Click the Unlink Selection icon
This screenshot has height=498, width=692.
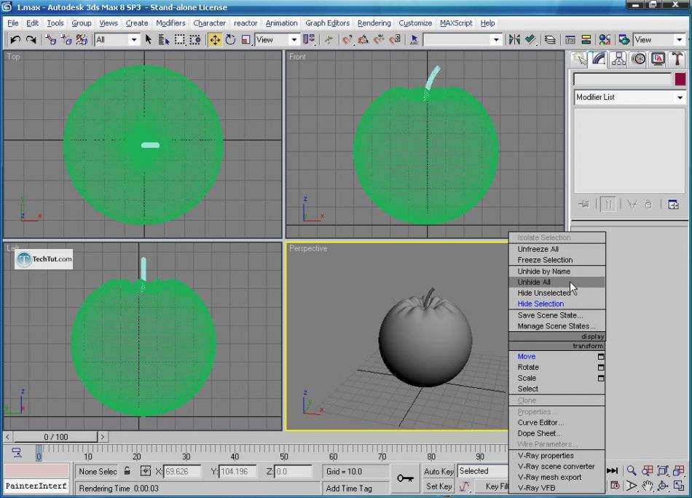(x=66, y=40)
